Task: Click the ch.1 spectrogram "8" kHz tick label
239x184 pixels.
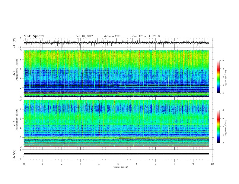Action: click(x=21, y=60)
